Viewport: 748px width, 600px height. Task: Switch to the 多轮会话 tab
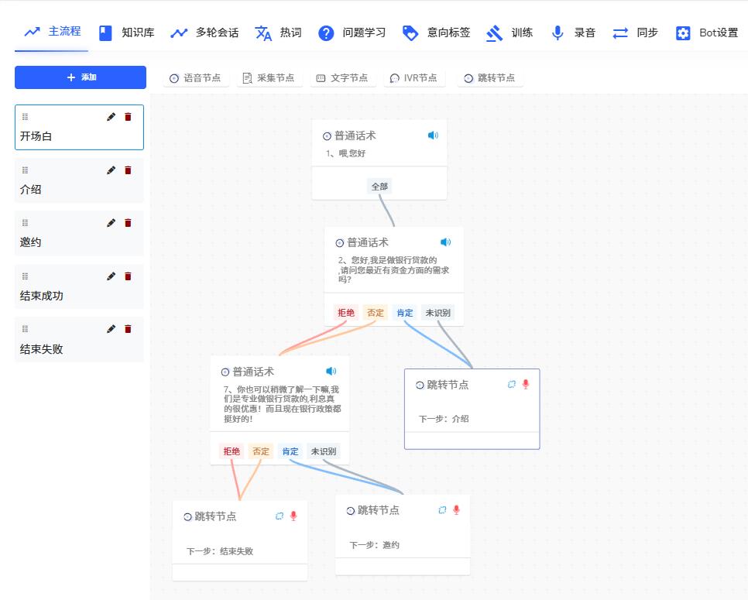tap(204, 33)
